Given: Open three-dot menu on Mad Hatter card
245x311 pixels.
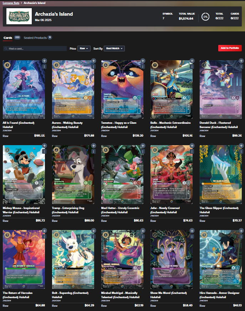Looking at the screenshot, I should click(x=143, y=152).
